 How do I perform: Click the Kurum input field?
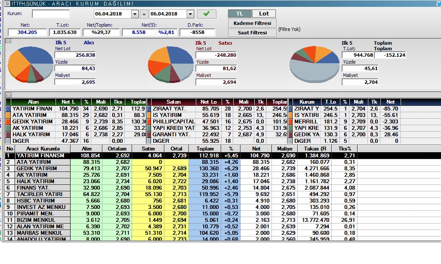pyautogui.click(x=51, y=14)
